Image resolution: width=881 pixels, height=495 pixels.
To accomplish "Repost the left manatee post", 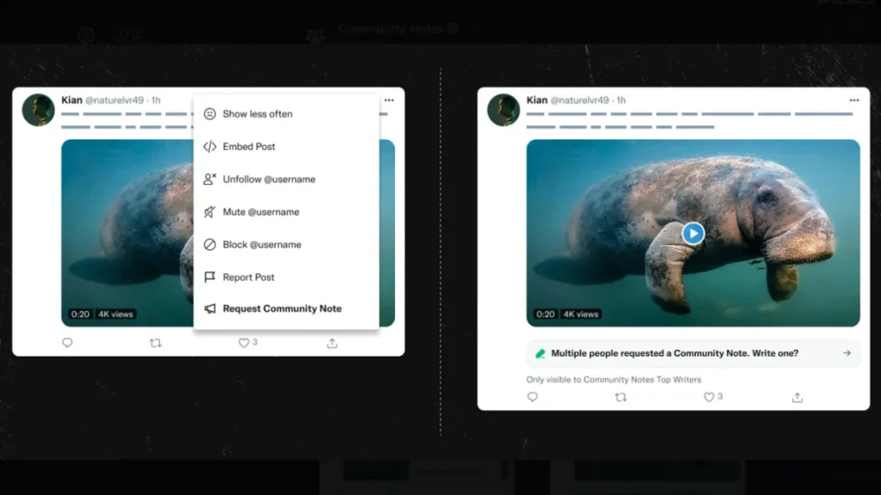I will coord(156,342).
